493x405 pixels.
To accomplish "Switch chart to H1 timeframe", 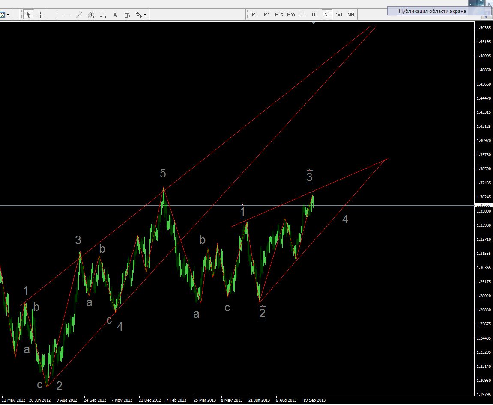I will point(303,15).
